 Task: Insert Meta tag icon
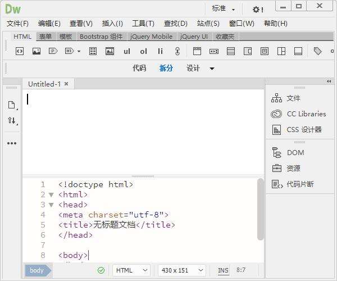point(318,51)
